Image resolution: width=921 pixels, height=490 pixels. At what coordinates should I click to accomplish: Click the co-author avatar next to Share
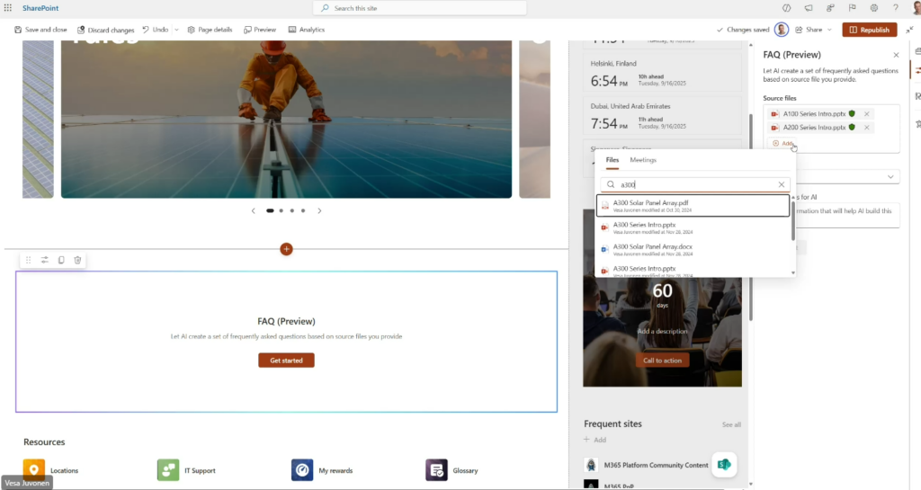(x=782, y=30)
